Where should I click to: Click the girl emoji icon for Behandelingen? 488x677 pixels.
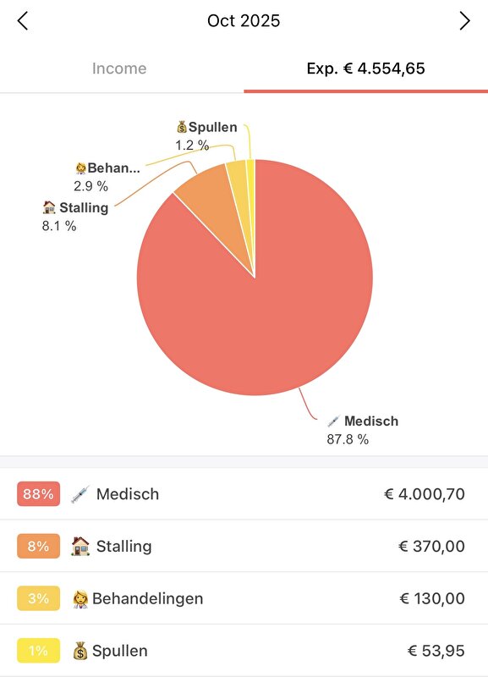pyautogui.click(x=81, y=598)
